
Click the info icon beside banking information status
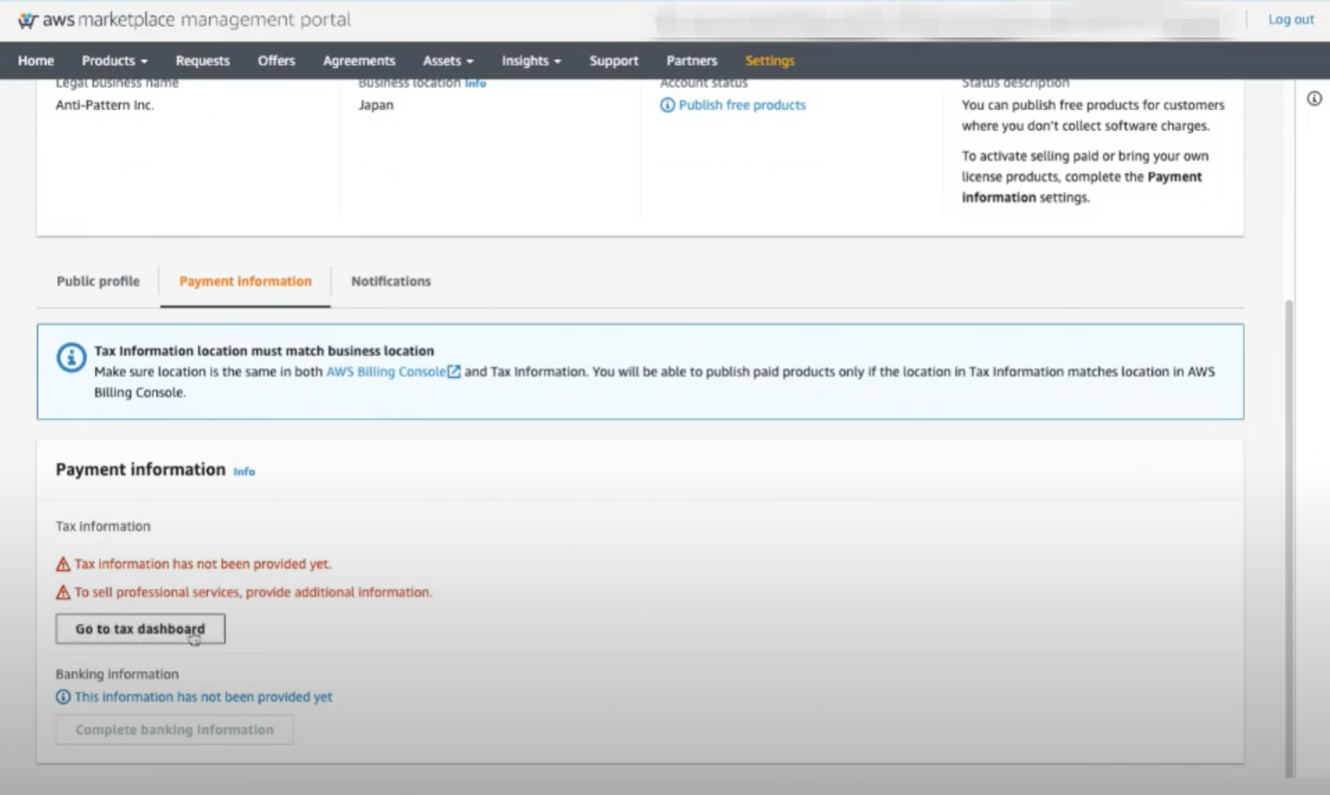point(63,696)
